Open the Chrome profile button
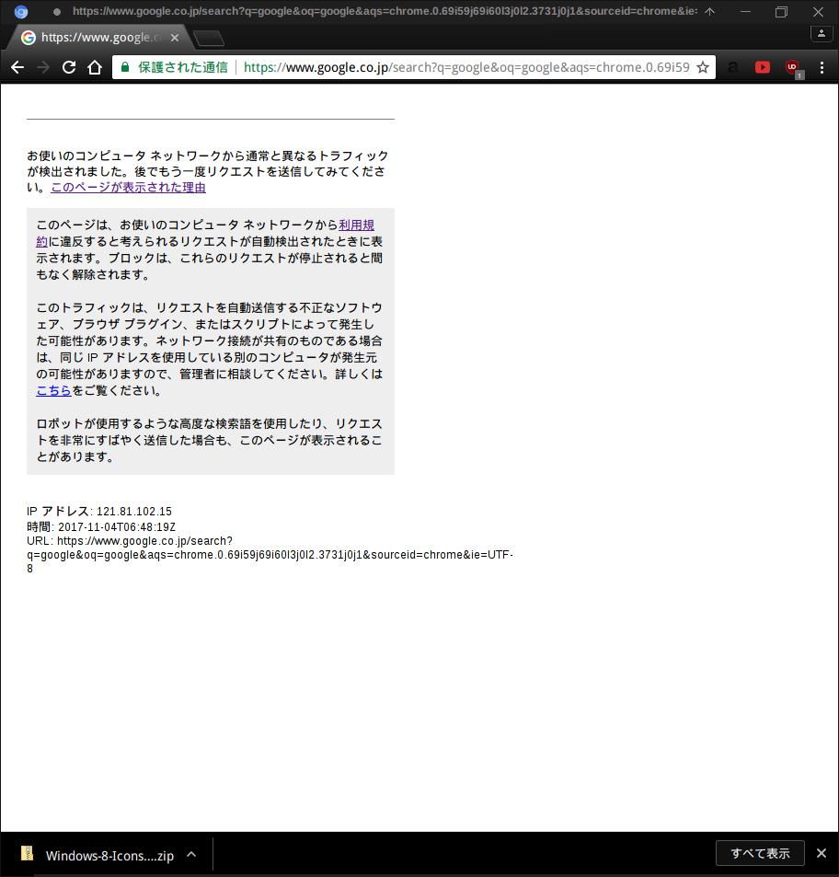839x877 pixels. click(x=821, y=33)
